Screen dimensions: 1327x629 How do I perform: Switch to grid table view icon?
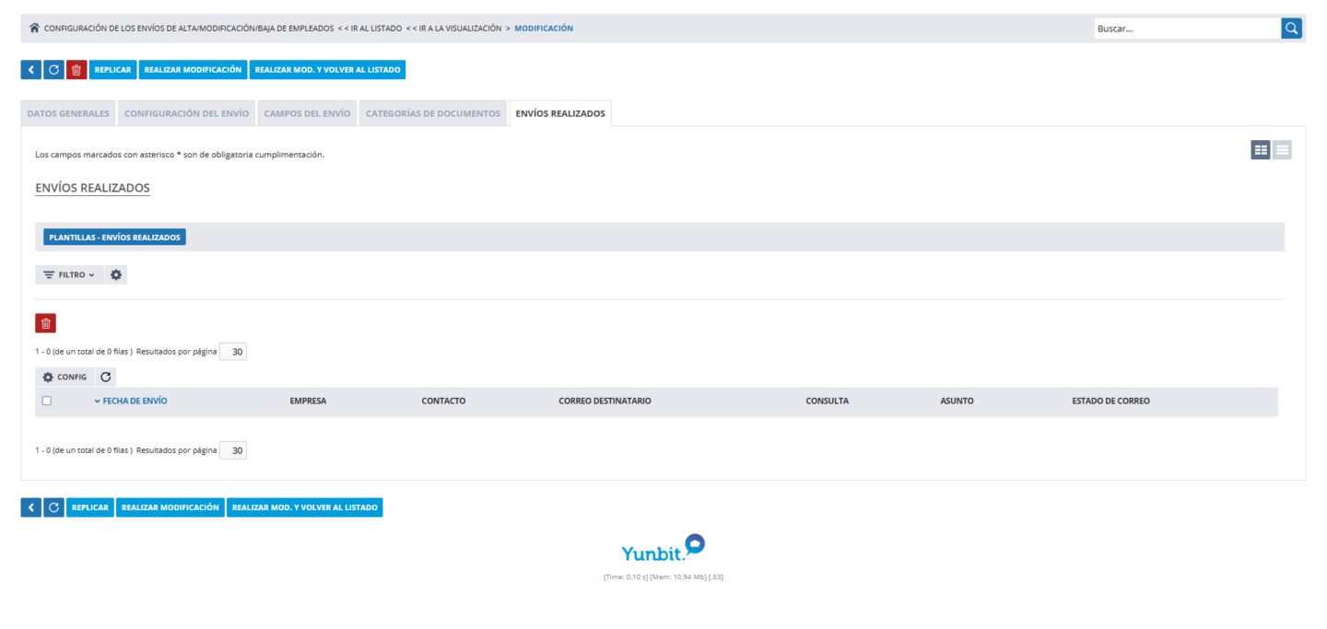(x=1260, y=150)
